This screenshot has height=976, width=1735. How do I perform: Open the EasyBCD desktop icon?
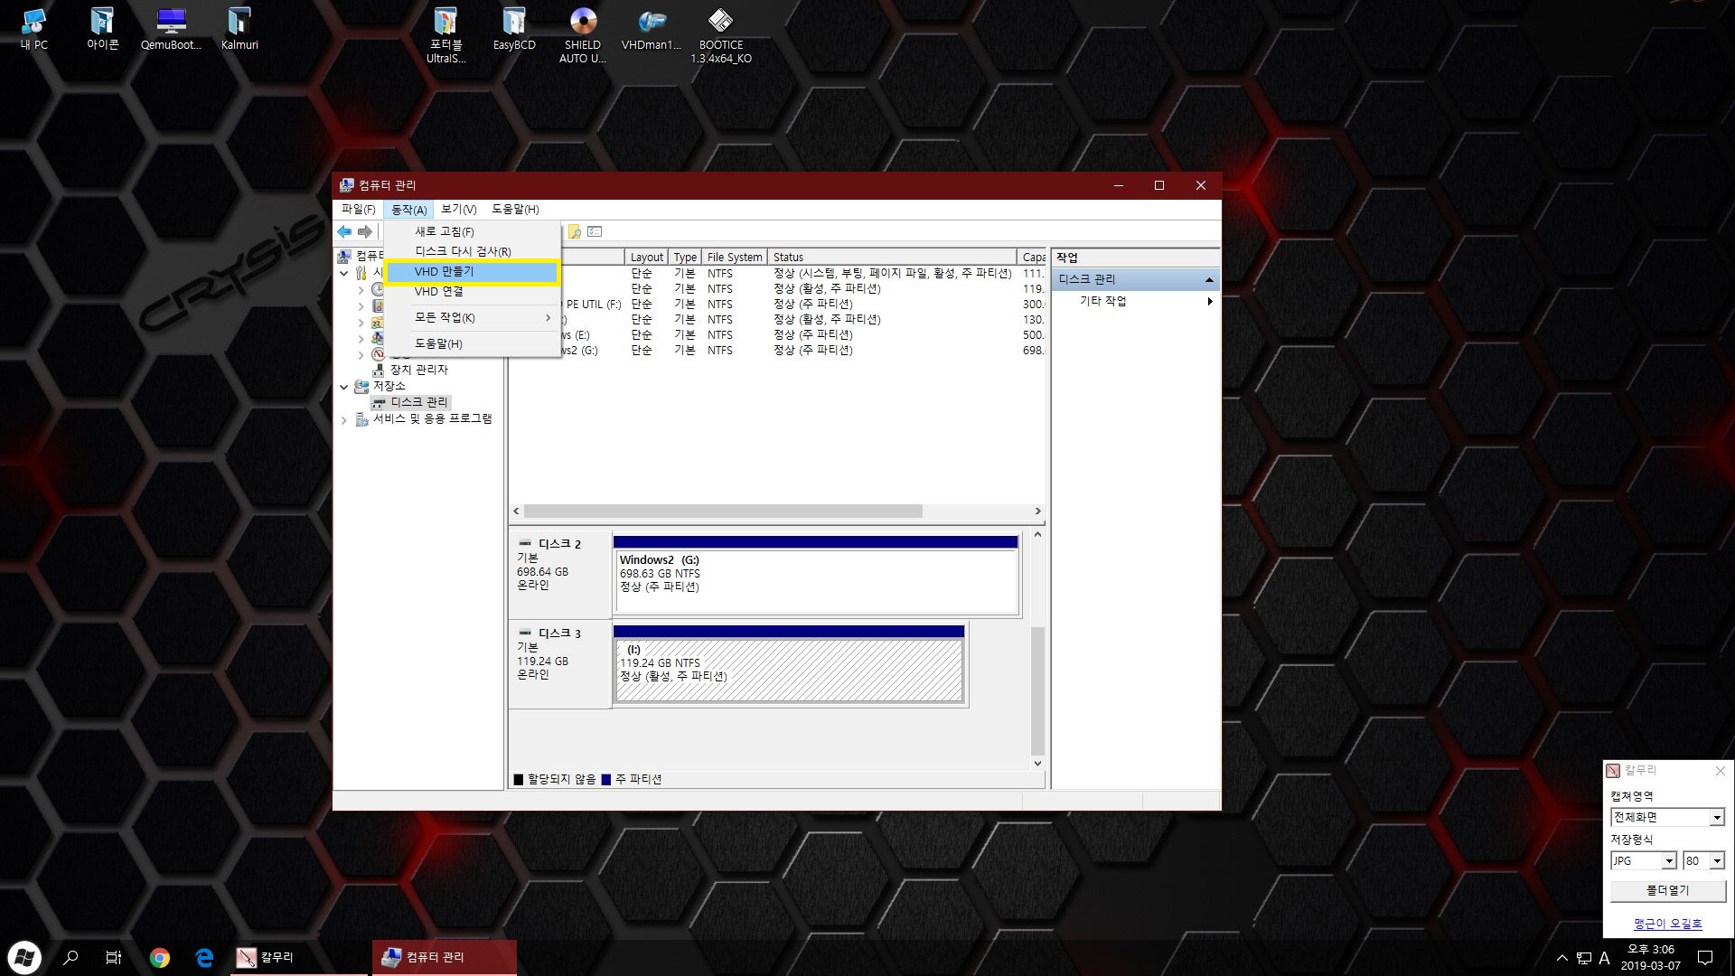point(514,28)
